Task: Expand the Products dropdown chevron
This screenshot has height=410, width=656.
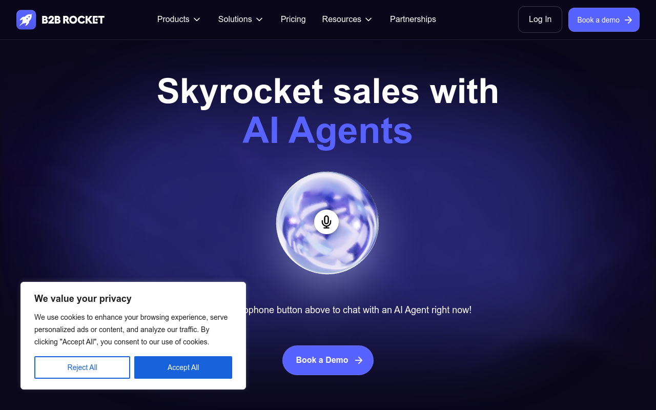Action: click(197, 19)
